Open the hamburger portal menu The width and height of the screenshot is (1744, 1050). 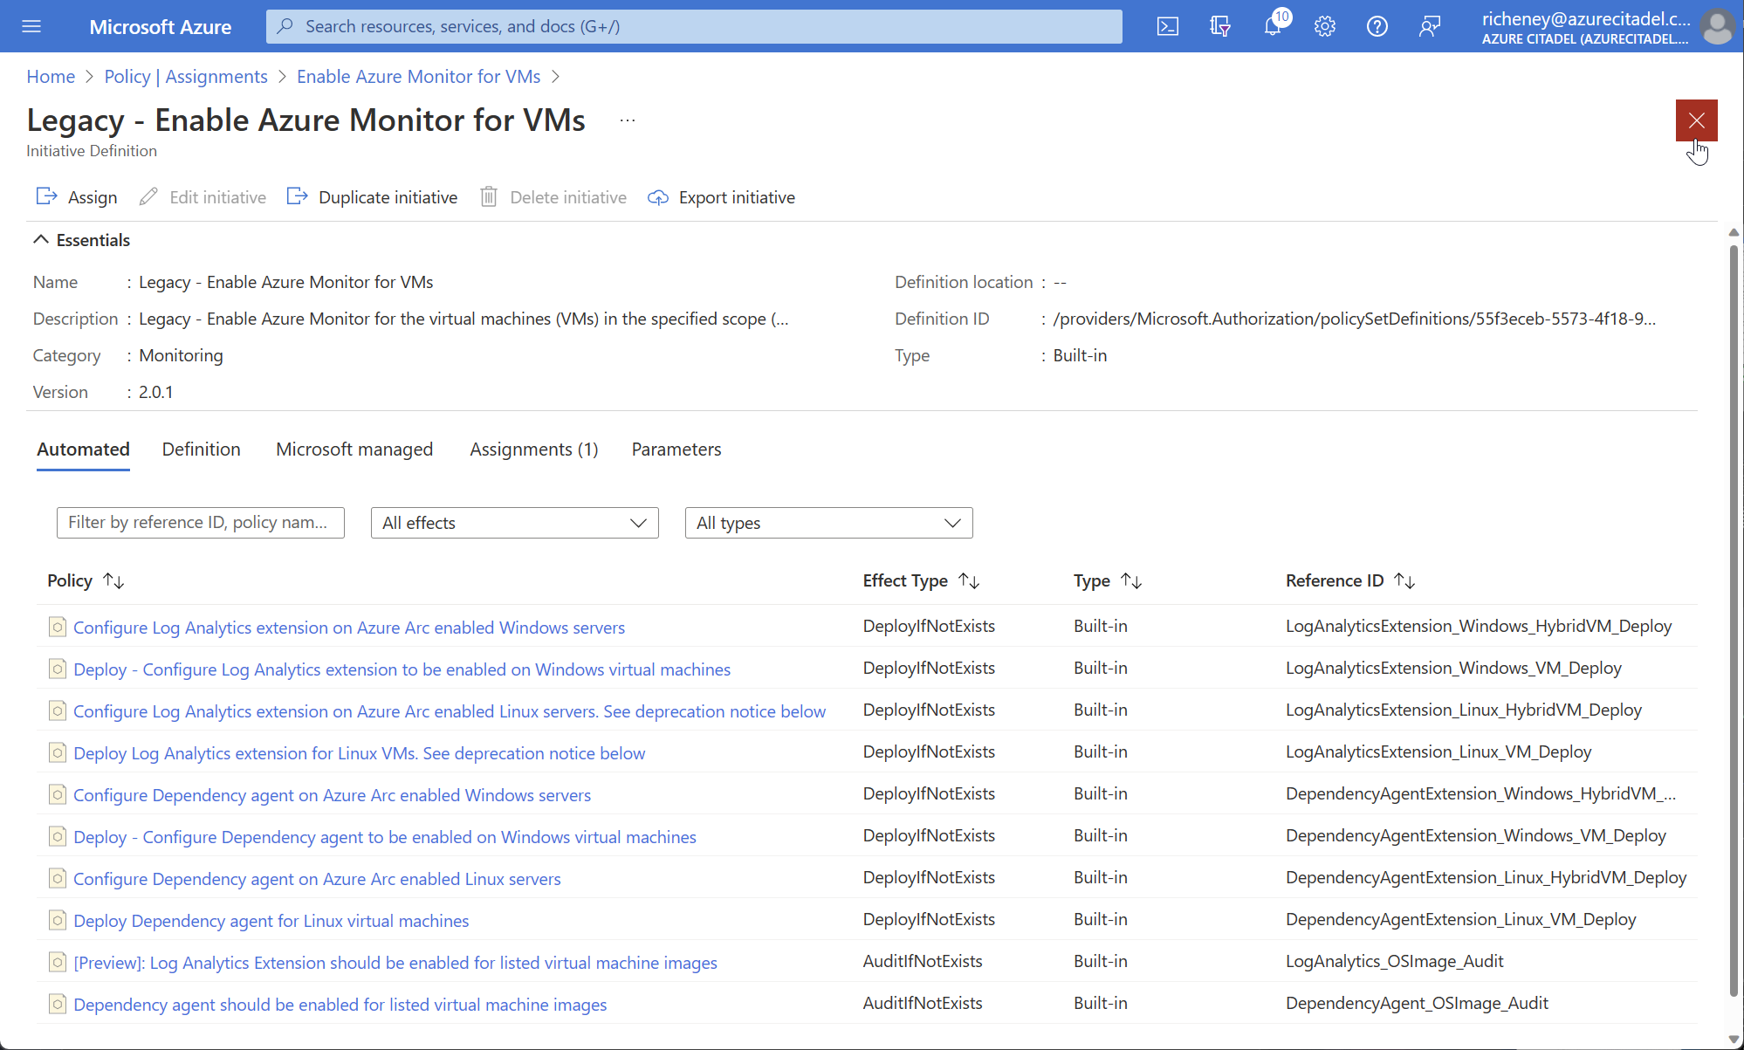pos(31,26)
